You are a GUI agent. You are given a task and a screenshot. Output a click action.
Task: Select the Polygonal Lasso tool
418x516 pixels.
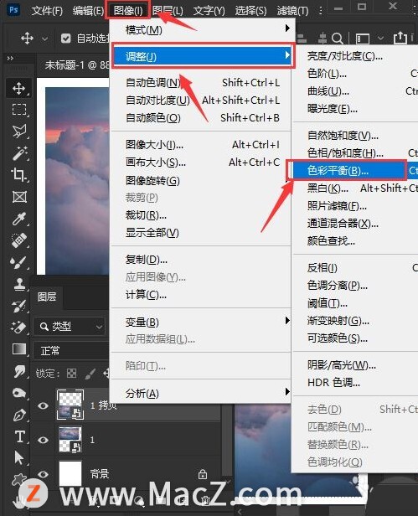18,132
